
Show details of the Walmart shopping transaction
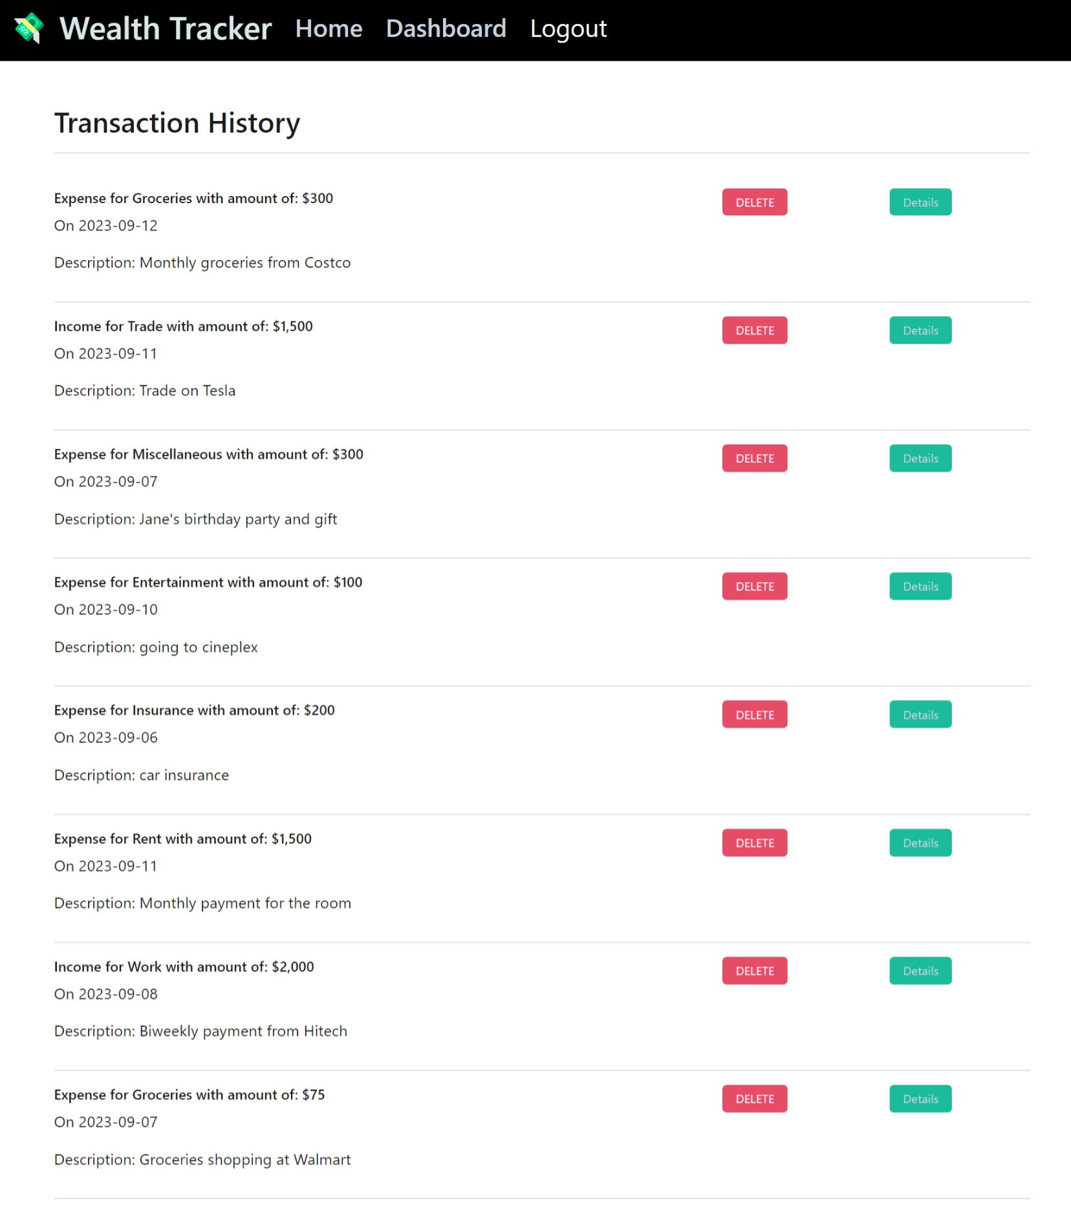pyautogui.click(x=920, y=1098)
